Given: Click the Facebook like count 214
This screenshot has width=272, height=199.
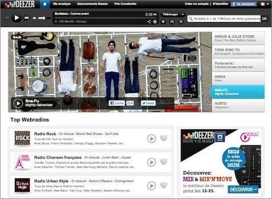Looking at the screenshot, I should [x=130, y=103].
